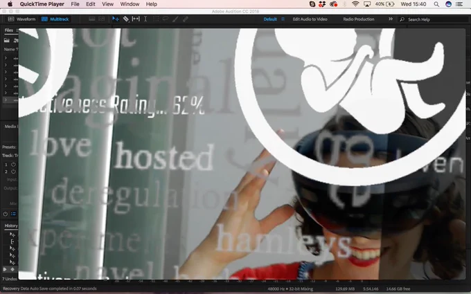
Task: Click Recovery Data Auto Save status message
Action: pos(50,288)
